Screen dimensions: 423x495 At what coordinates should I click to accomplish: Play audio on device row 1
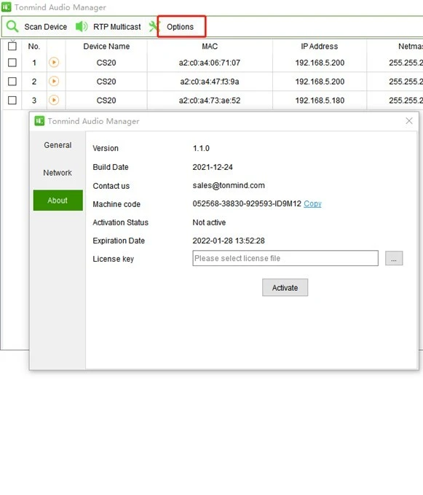pyautogui.click(x=54, y=63)
